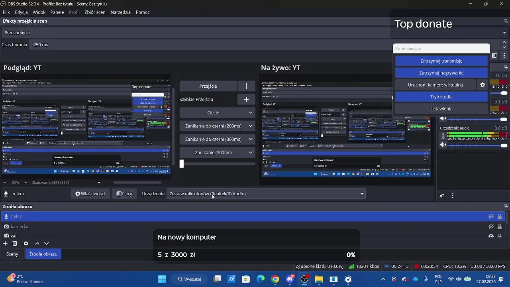Delete selected transition with top-right trash icon
Image resolution: width=510 pixels, height=287 pixels.
coord(494,55)
